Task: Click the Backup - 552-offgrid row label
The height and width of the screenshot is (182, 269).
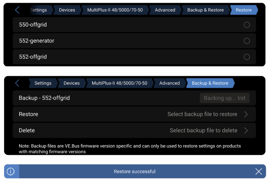Action: 44,98
